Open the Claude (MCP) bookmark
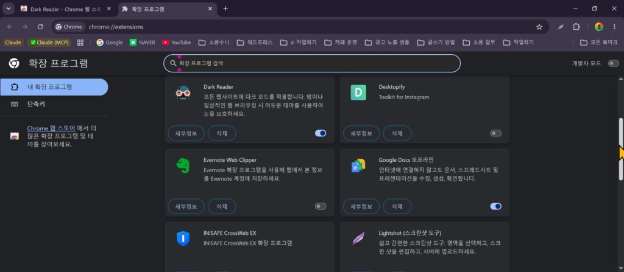This screenshot has width=624, height=272. coord(49,42)
